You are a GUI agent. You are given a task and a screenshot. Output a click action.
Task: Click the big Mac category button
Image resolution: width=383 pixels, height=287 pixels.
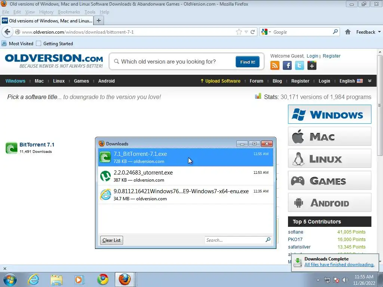(x=330, y=136)
